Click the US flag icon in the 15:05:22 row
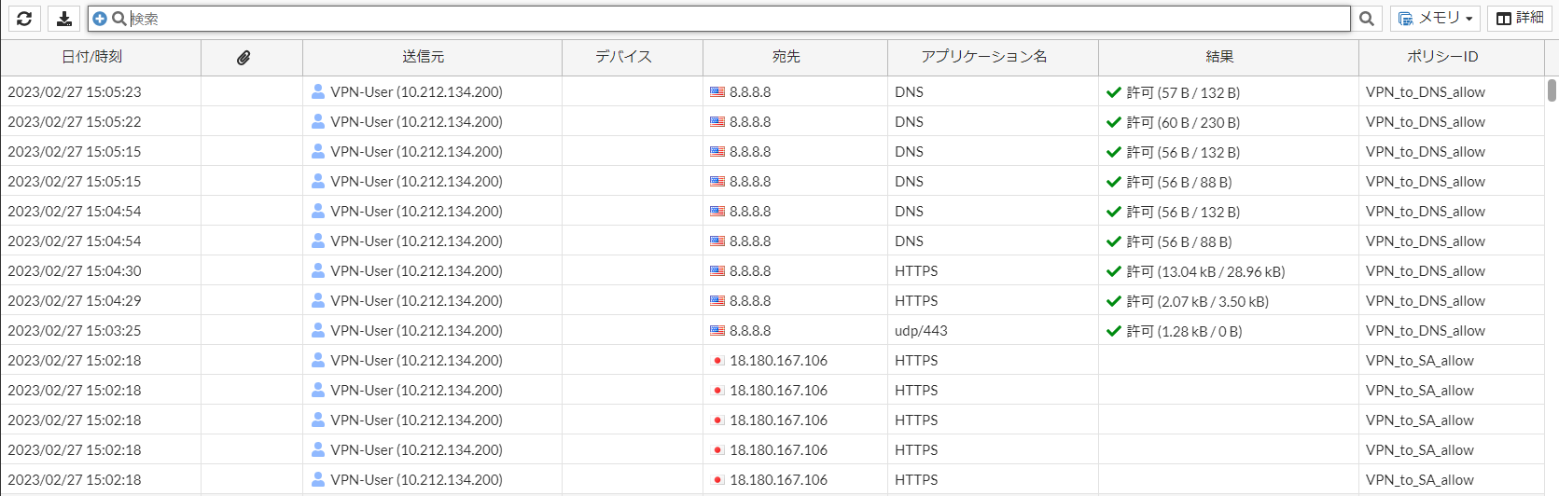Screen dimensions: 1559x496 coord(717,121)
